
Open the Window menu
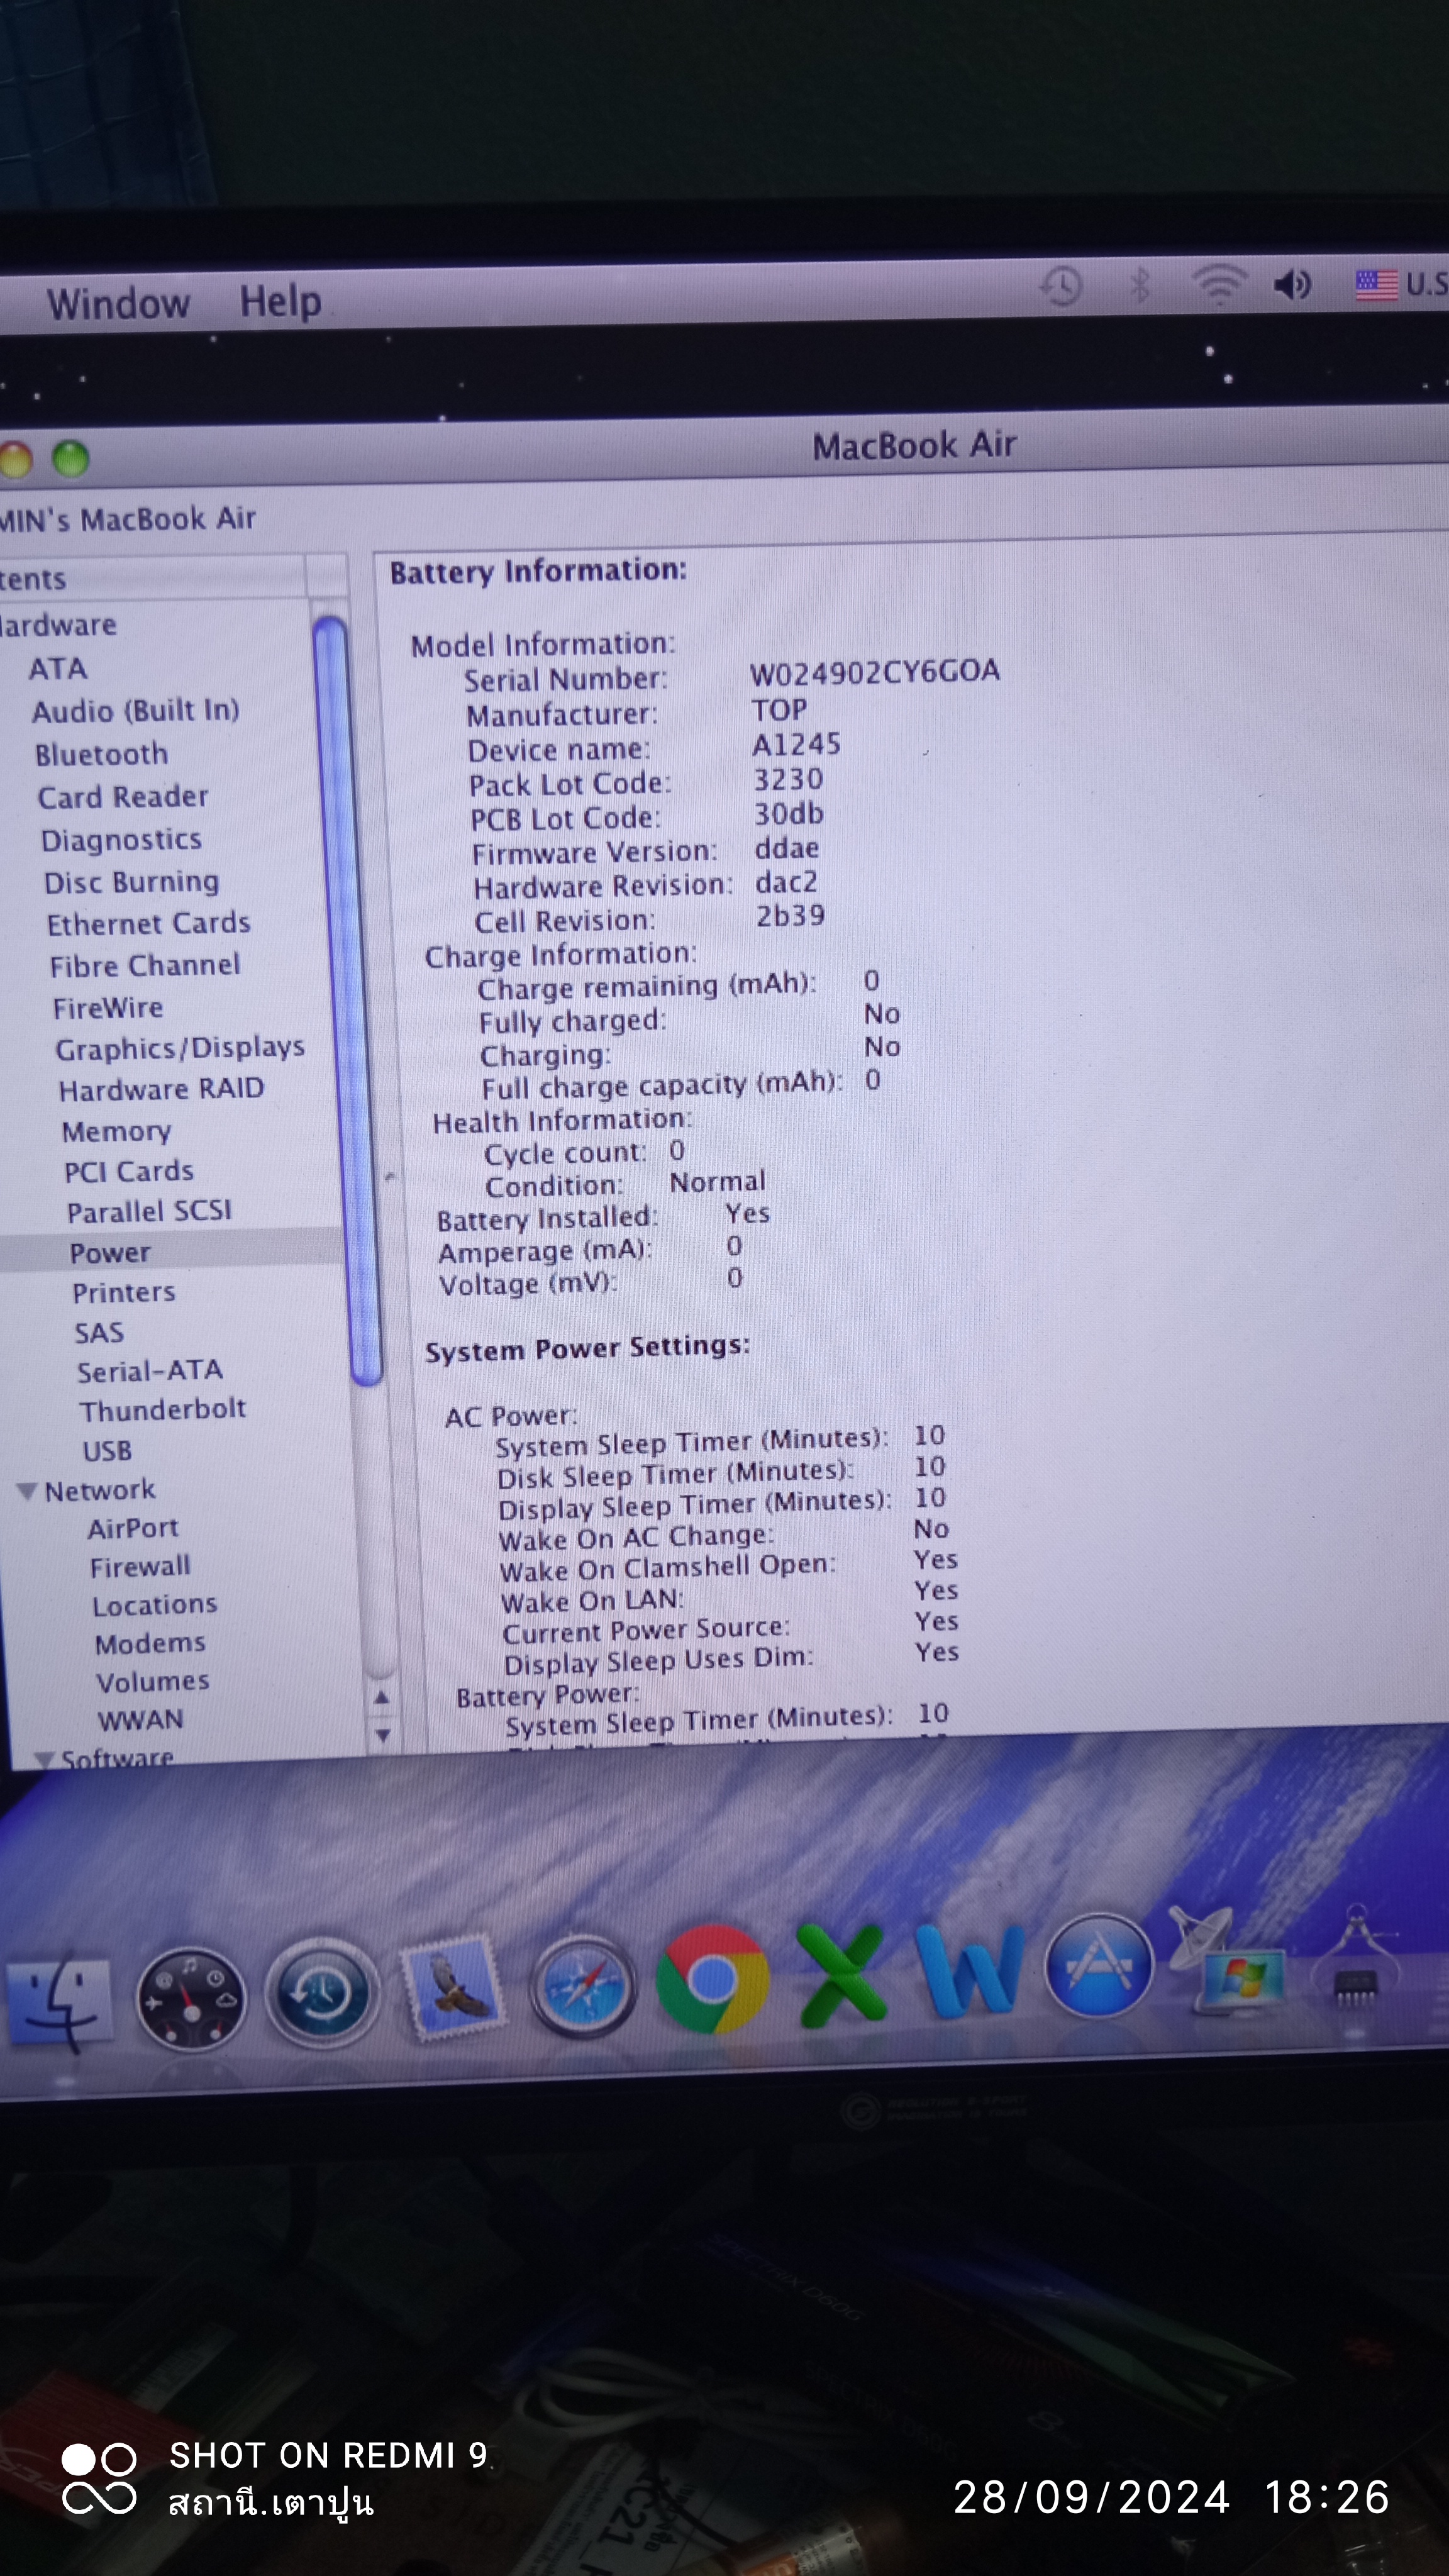tap(118, 304)
